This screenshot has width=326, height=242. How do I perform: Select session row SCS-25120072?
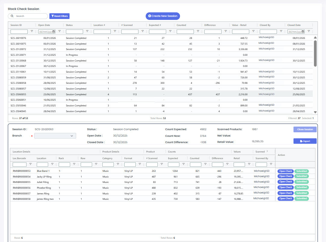click(x=18, y=49)
